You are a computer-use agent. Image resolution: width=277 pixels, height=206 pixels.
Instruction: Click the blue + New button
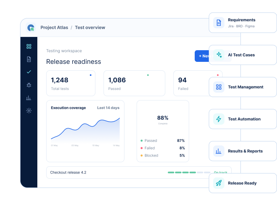[x=202, y=56]
